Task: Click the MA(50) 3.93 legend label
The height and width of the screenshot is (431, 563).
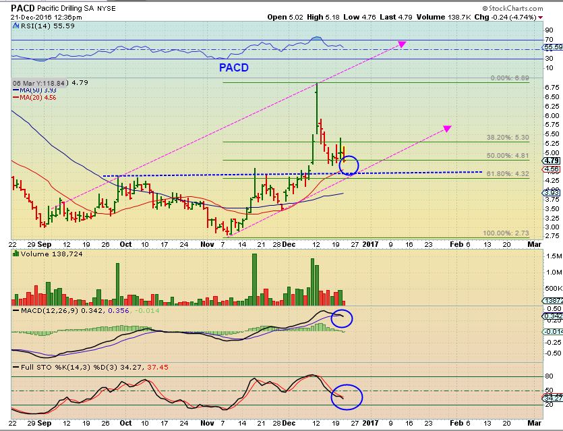Action: [38, 90]
